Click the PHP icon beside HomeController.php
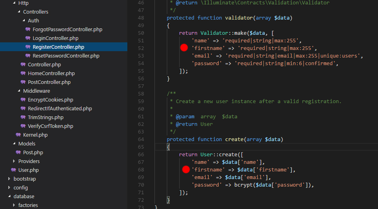This screenshot has height=209, width=378. [x=23, y=73]
